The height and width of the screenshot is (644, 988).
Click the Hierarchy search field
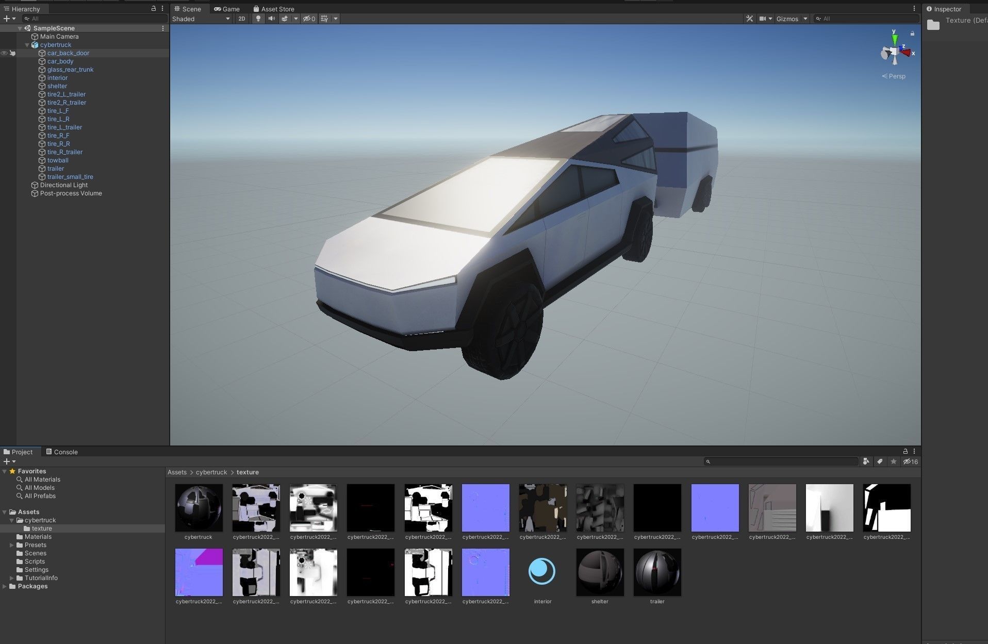(x=94, y=19)
